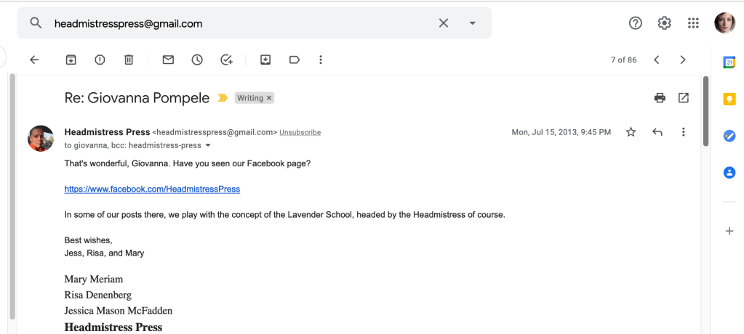Open the HeadmistressPress Facebook link
The height and width of the screenshot is (334, 744).
point(152,189)
